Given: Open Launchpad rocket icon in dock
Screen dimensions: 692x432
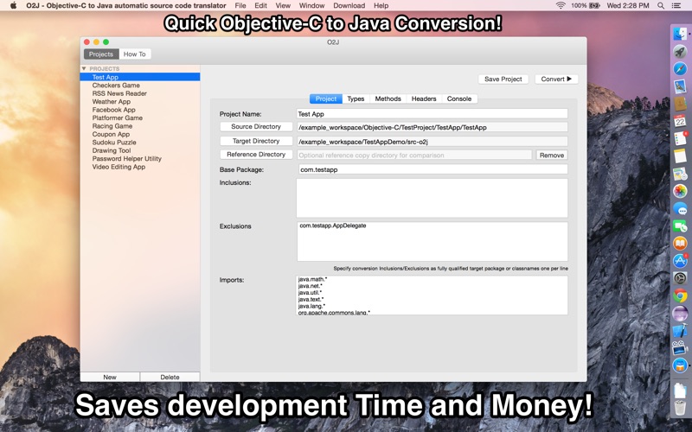Looking at the screenshot, I should [680, 52].
